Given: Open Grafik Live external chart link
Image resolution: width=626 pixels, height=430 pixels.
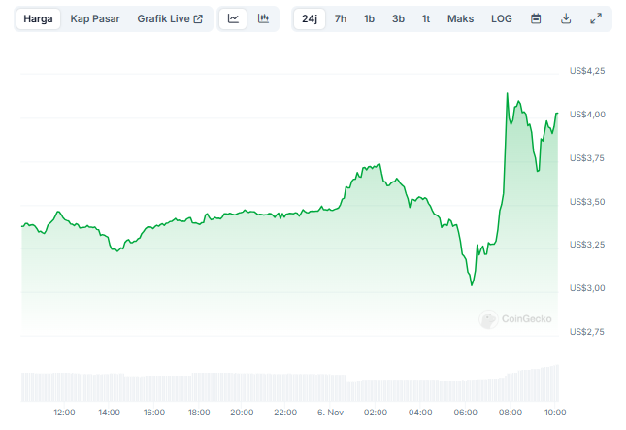Looking at the screenshot, I should (170, 18).
